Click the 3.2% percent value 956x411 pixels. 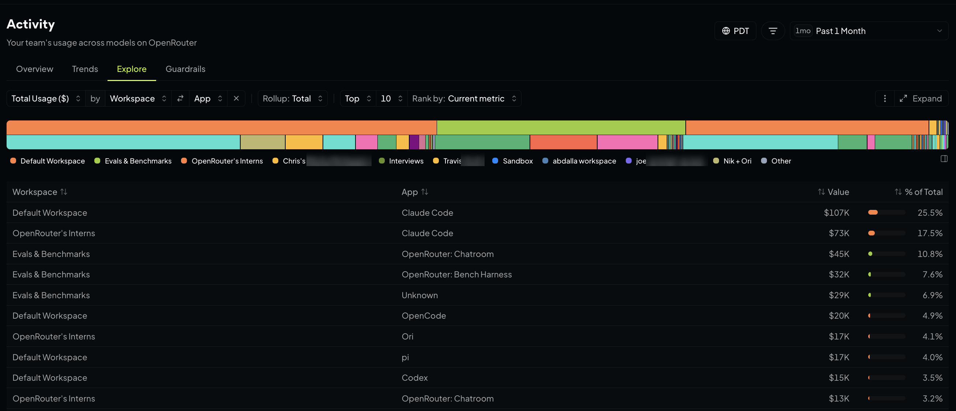932,399
